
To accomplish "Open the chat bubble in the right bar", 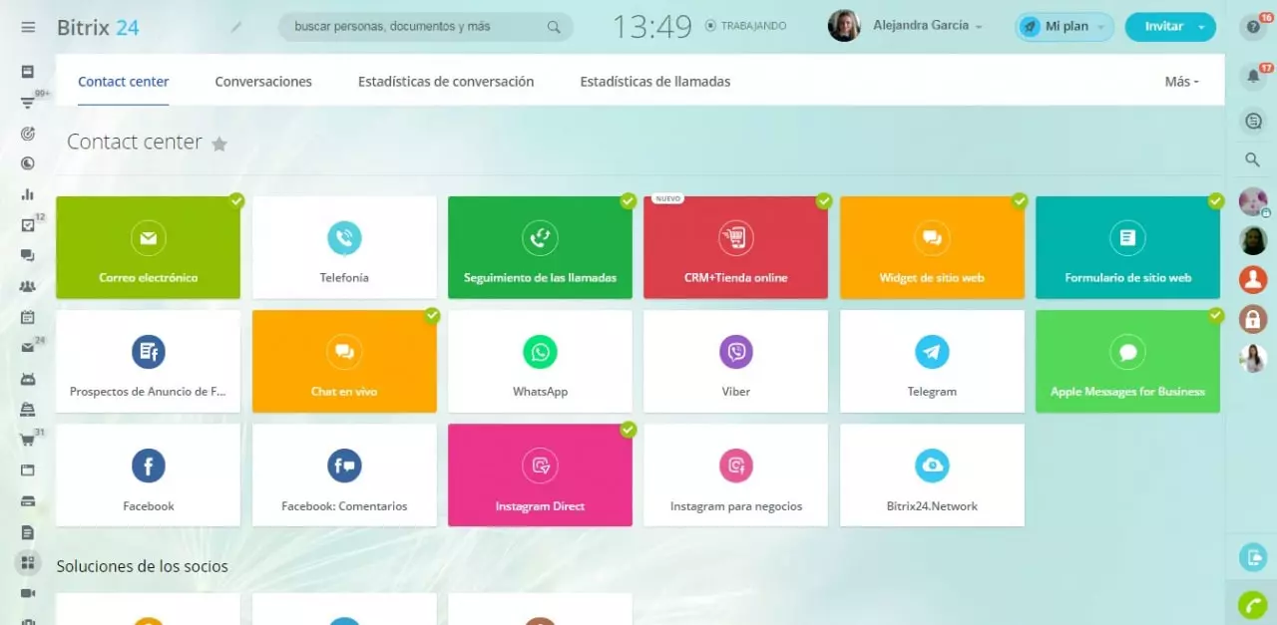I will [1253, 122].
